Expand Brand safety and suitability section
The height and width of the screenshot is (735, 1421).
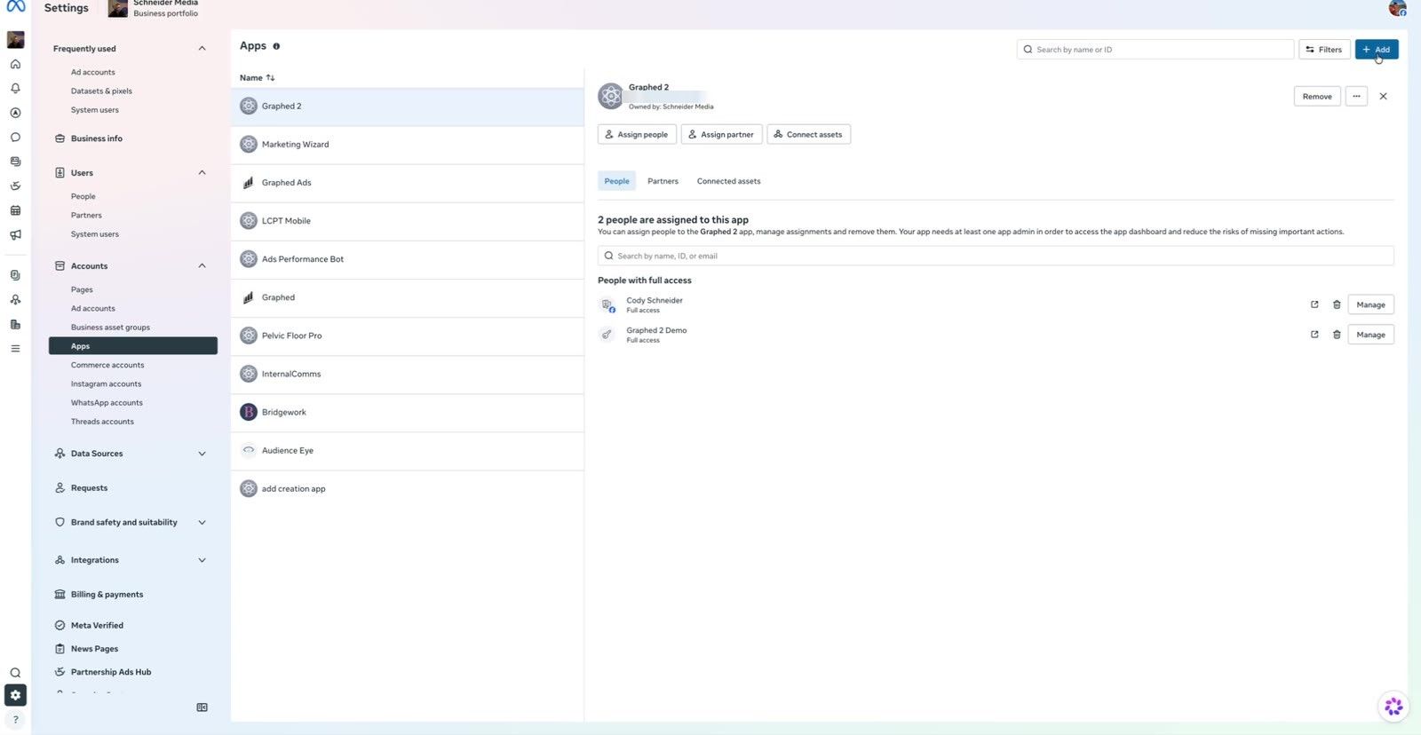tap(202, 523)
